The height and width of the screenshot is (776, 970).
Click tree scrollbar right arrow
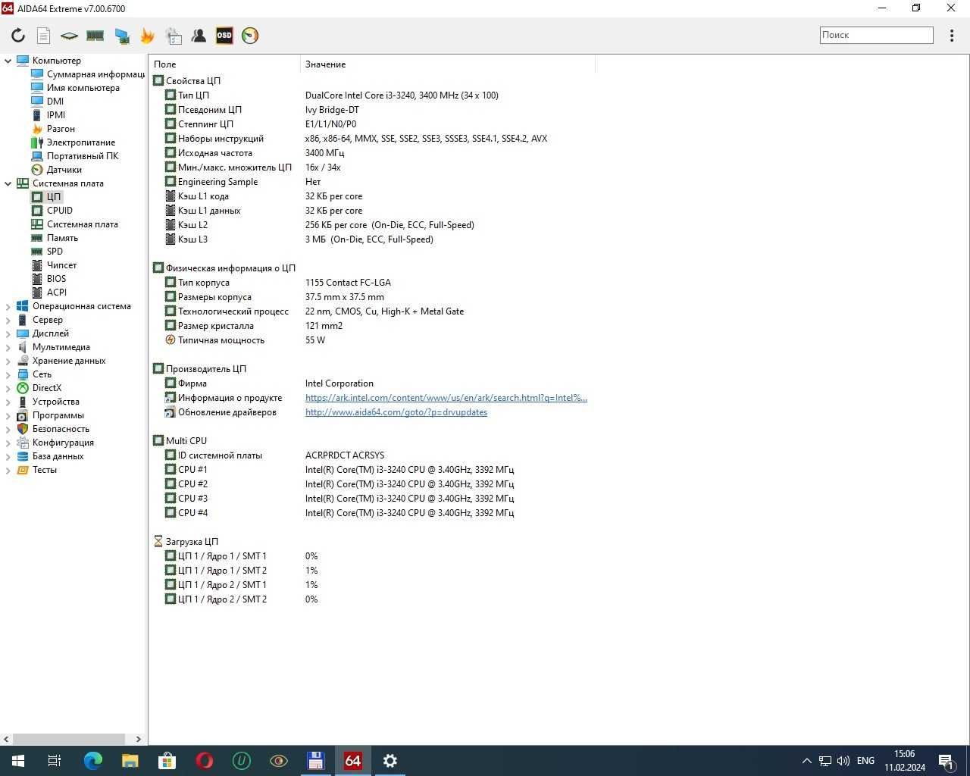(138, 739)
